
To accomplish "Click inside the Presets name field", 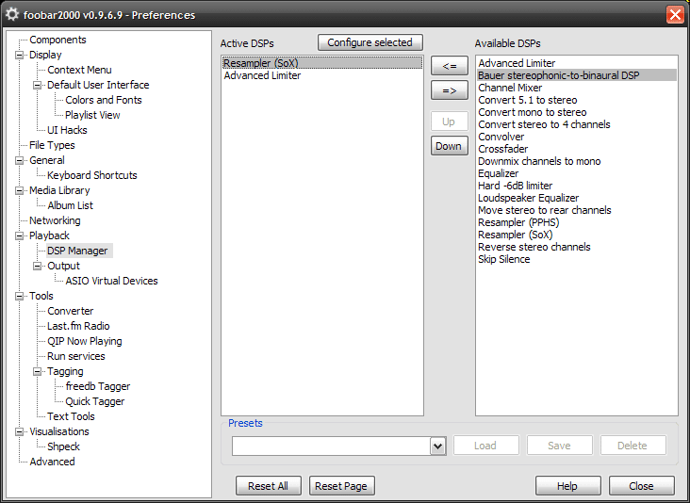I will pyautogui.click(x=332, y=446).
